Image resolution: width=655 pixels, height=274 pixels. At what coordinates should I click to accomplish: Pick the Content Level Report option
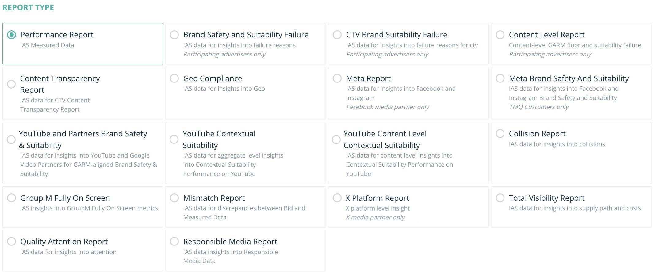(x=500, y=35)
